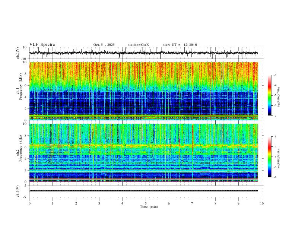The width and height of the screenshot is (295, 228).
Task: Click inside the ch.1 spectrogram panel
Action: (x=143, y=91)
